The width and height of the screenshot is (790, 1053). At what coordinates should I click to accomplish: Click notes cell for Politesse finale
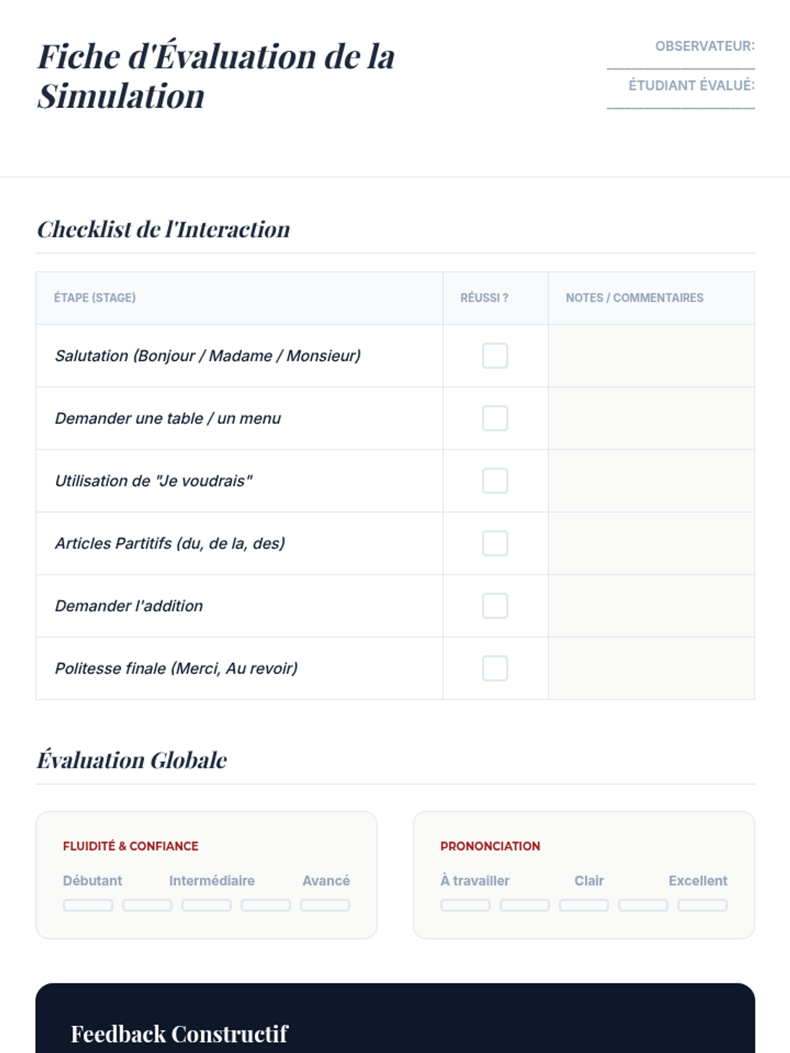coord(651,668)
